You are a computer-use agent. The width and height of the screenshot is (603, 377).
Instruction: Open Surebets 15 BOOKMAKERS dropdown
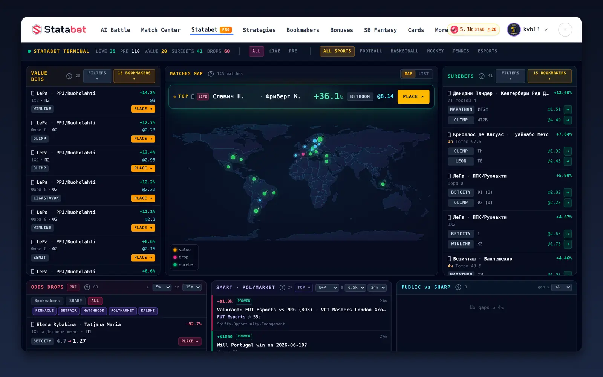[x=549, y=76]
